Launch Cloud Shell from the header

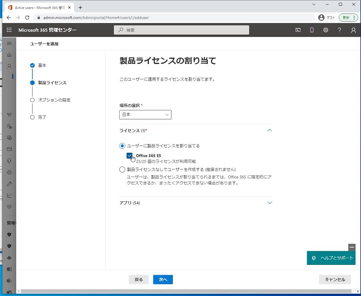pyautogui.click(x=298, y=30)
